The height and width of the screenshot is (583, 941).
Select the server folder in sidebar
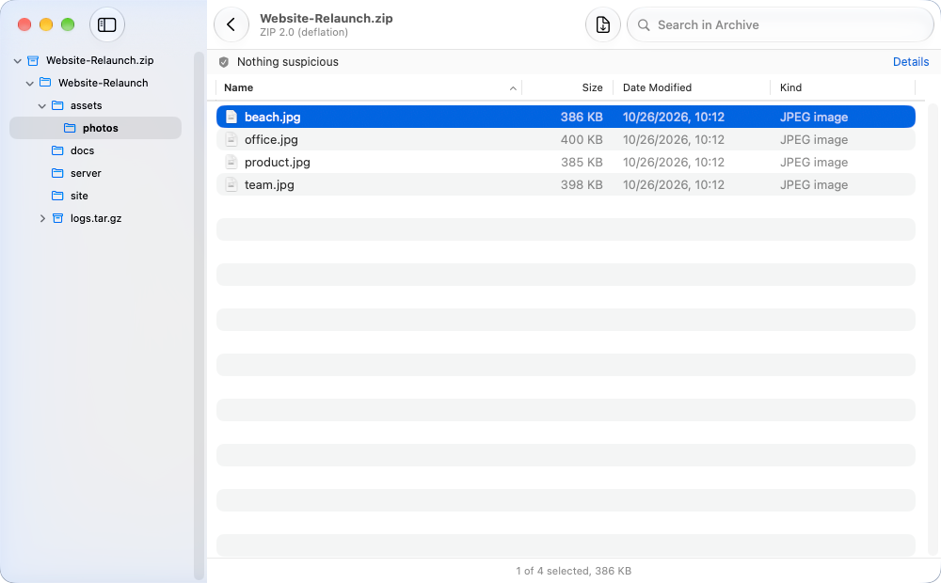95,173
